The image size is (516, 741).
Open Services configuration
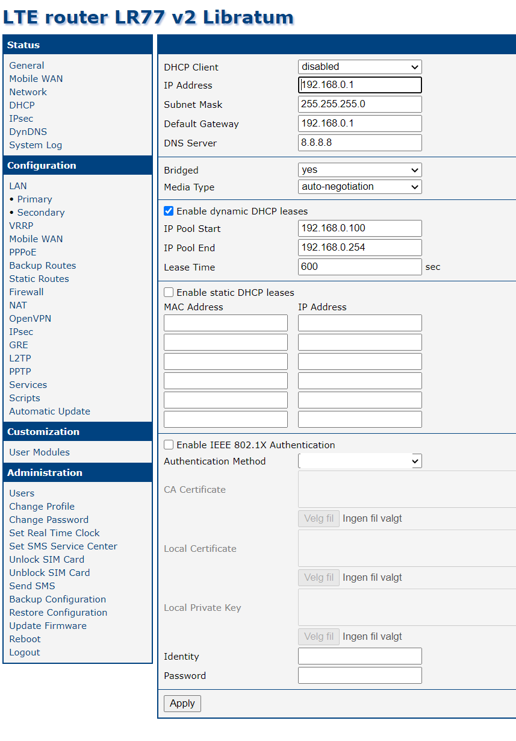click(28, 385)
